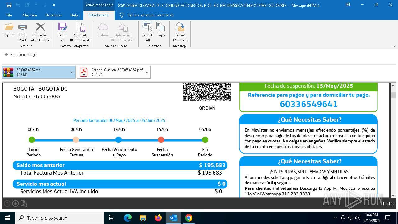Click the PDF preview previous page icon
Screen dimensions: 398x224
(7, 203)
